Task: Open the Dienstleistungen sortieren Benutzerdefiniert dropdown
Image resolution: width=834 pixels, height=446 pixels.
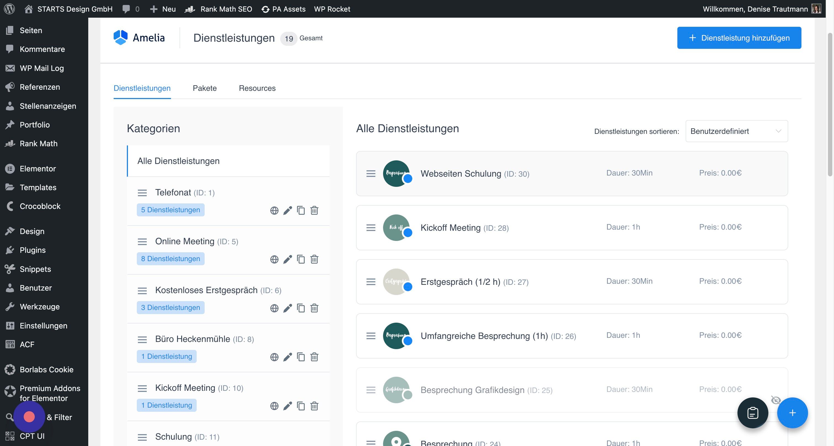Action: [737, 131]
